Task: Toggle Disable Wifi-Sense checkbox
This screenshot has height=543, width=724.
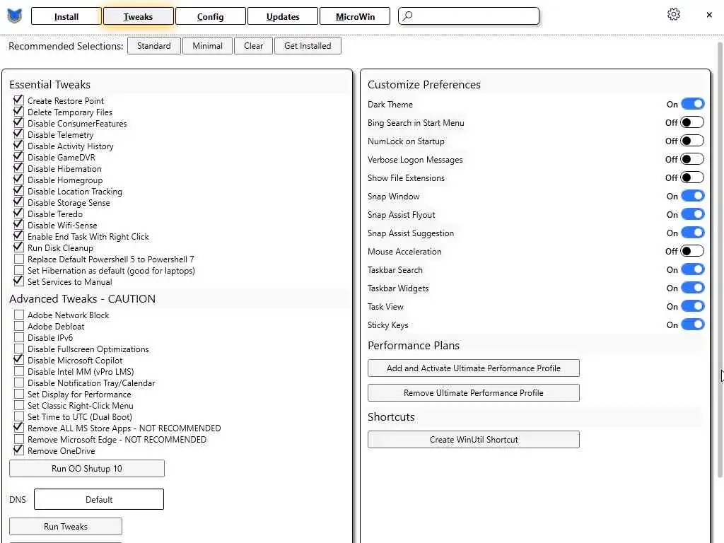Action: coord(18,224)
